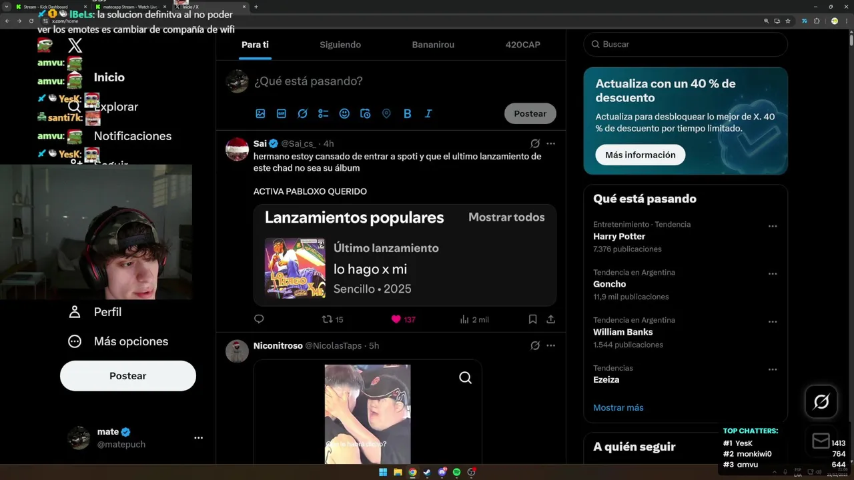Click Más información on discount banner
The image size is (854, 480).
(640, 155)
